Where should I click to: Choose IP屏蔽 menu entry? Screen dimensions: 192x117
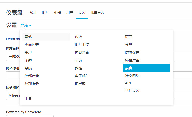click(80, 84)
